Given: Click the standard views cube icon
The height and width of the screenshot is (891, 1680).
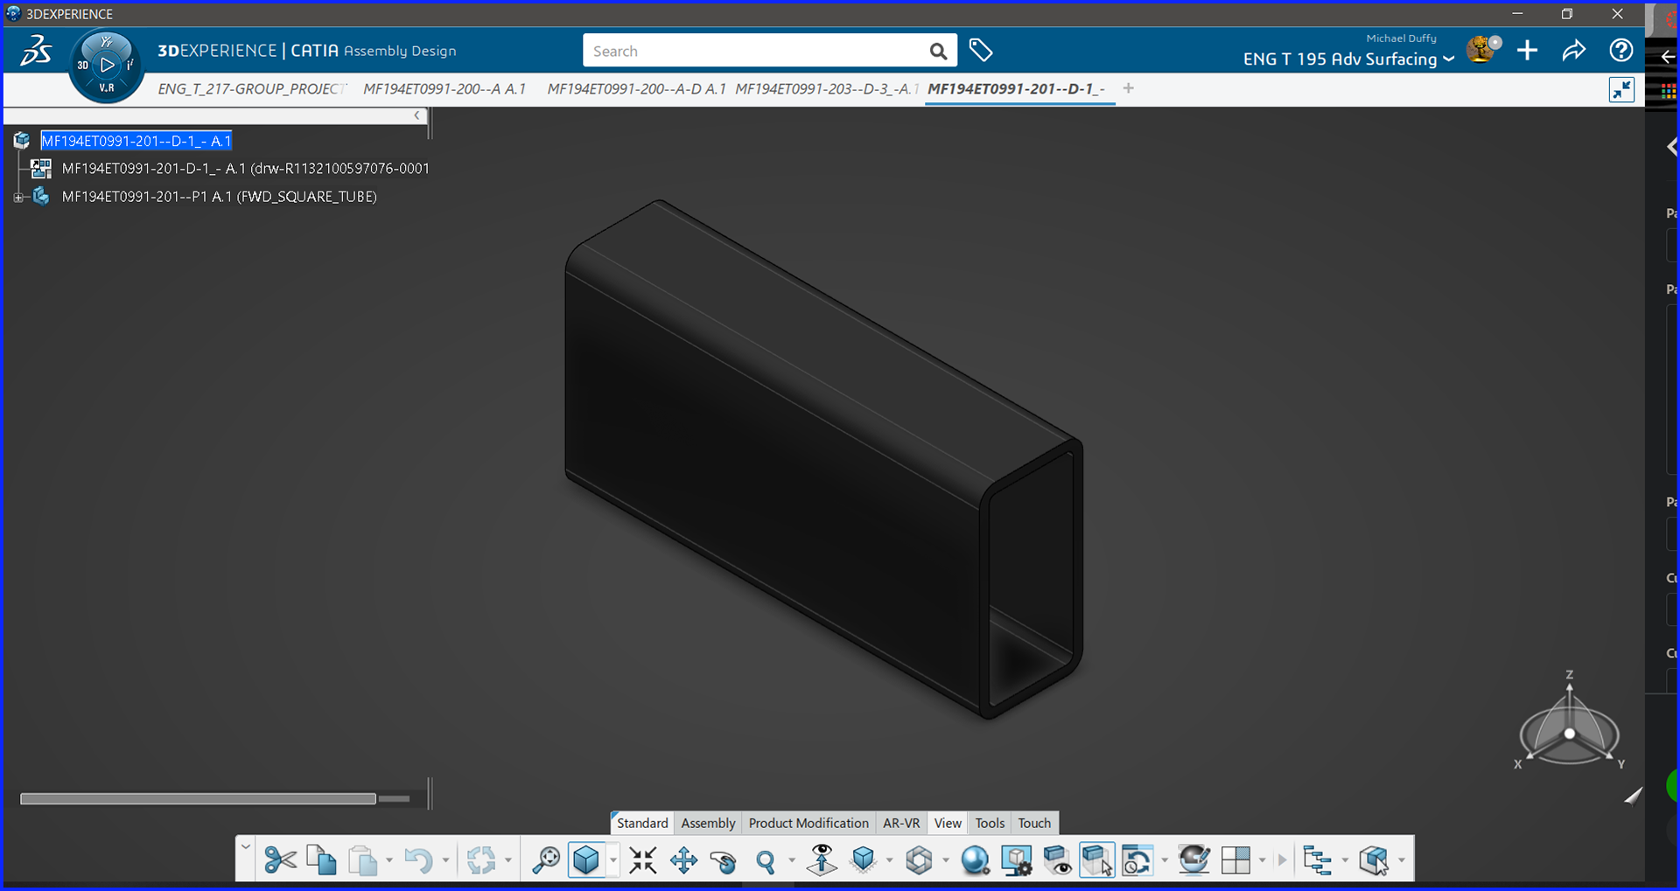Looking at the screenshot, I should point(864,860).
